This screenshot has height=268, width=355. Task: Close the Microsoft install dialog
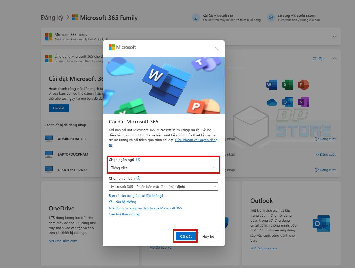[216, 48]
